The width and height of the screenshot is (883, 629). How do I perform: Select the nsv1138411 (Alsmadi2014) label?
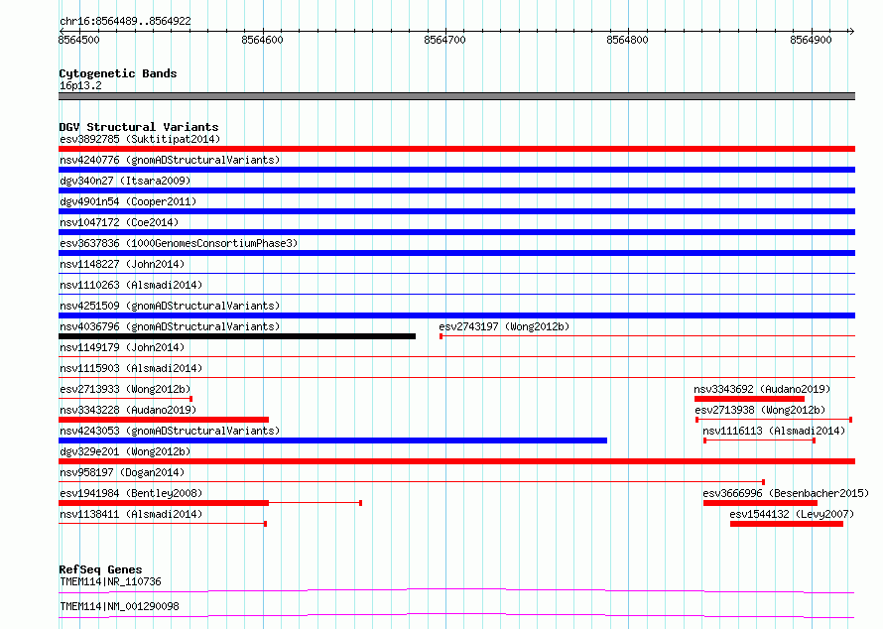(x=131, y=514)
